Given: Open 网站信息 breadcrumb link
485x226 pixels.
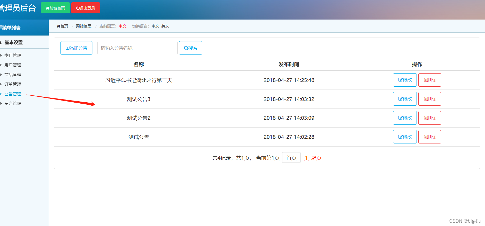Looking at the screenshot, I should click(x=84, y=26).
